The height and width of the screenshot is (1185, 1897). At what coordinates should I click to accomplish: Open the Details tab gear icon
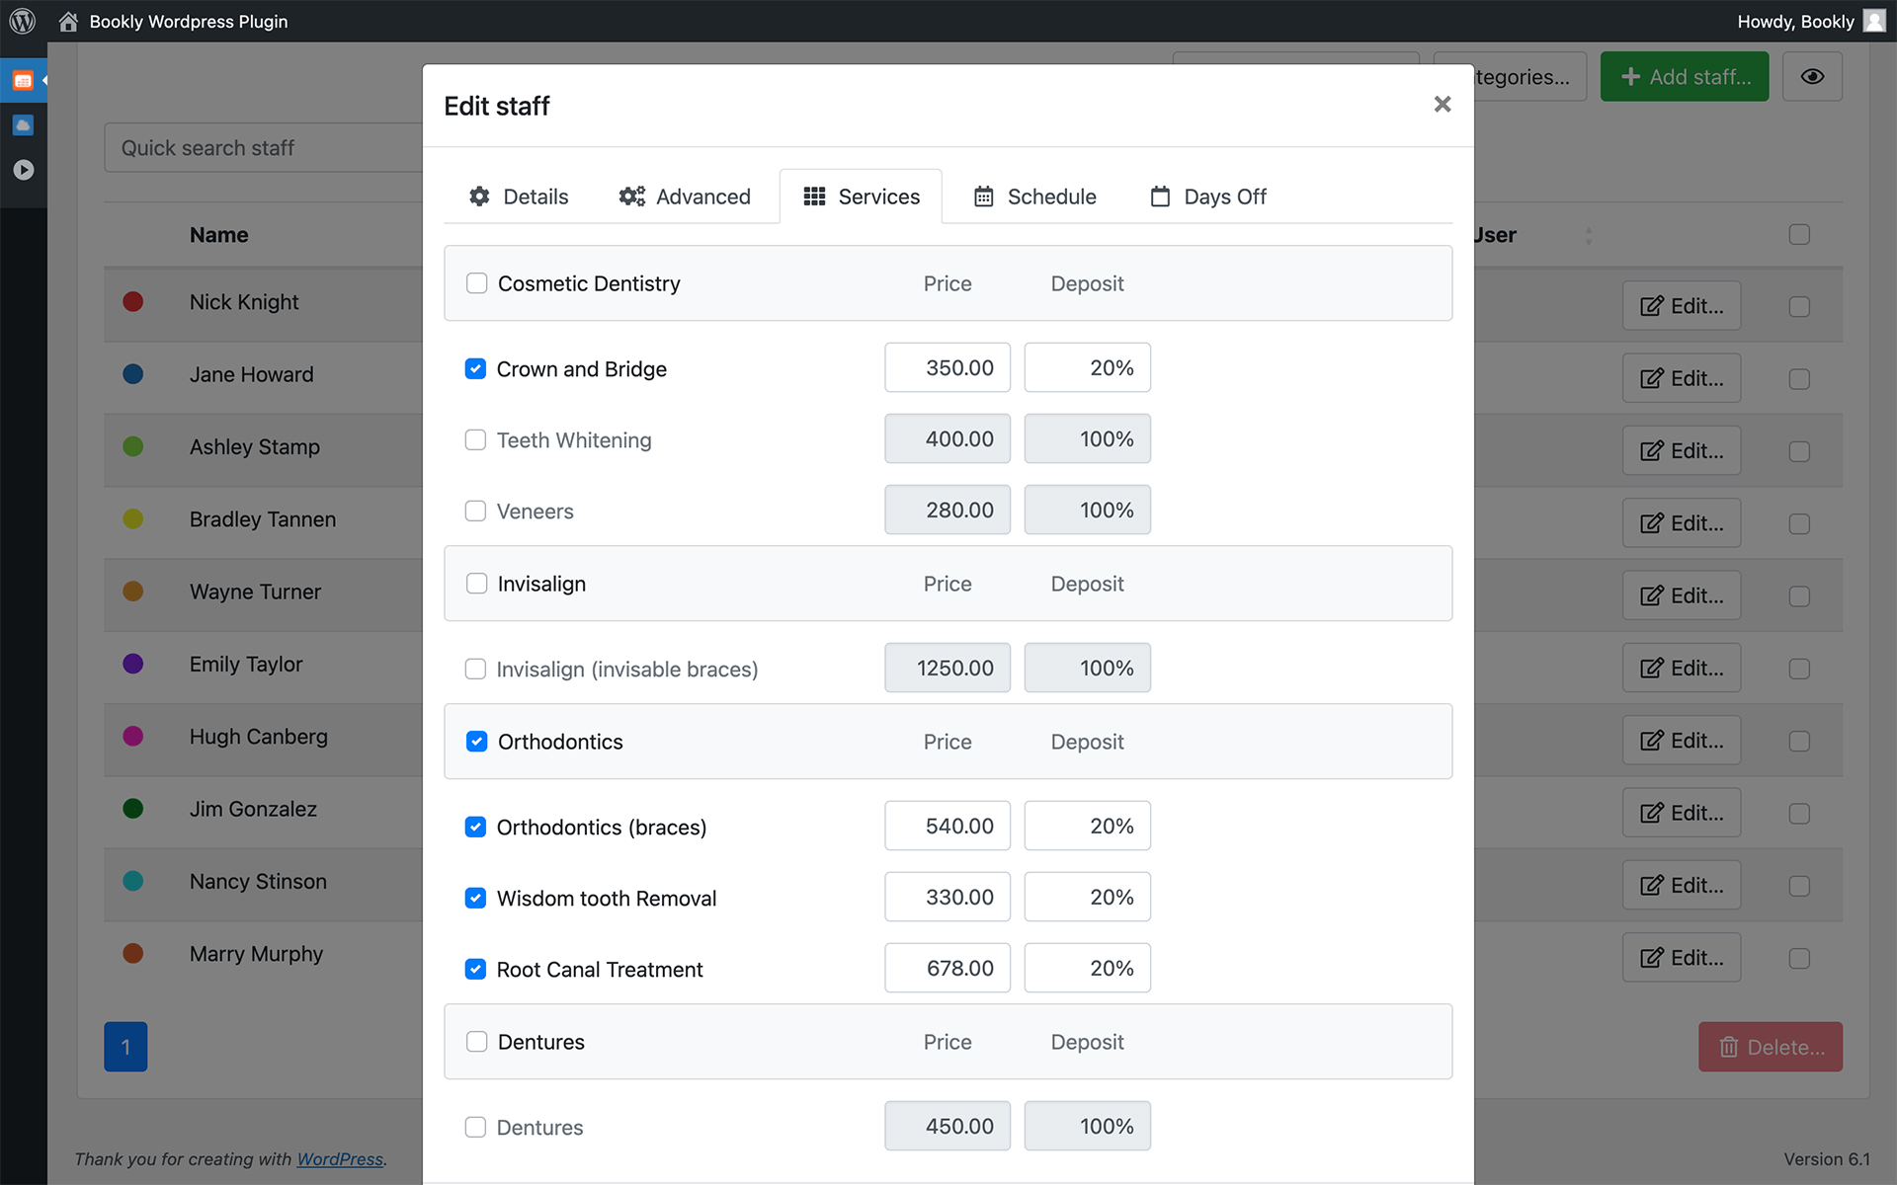[480, 197]
